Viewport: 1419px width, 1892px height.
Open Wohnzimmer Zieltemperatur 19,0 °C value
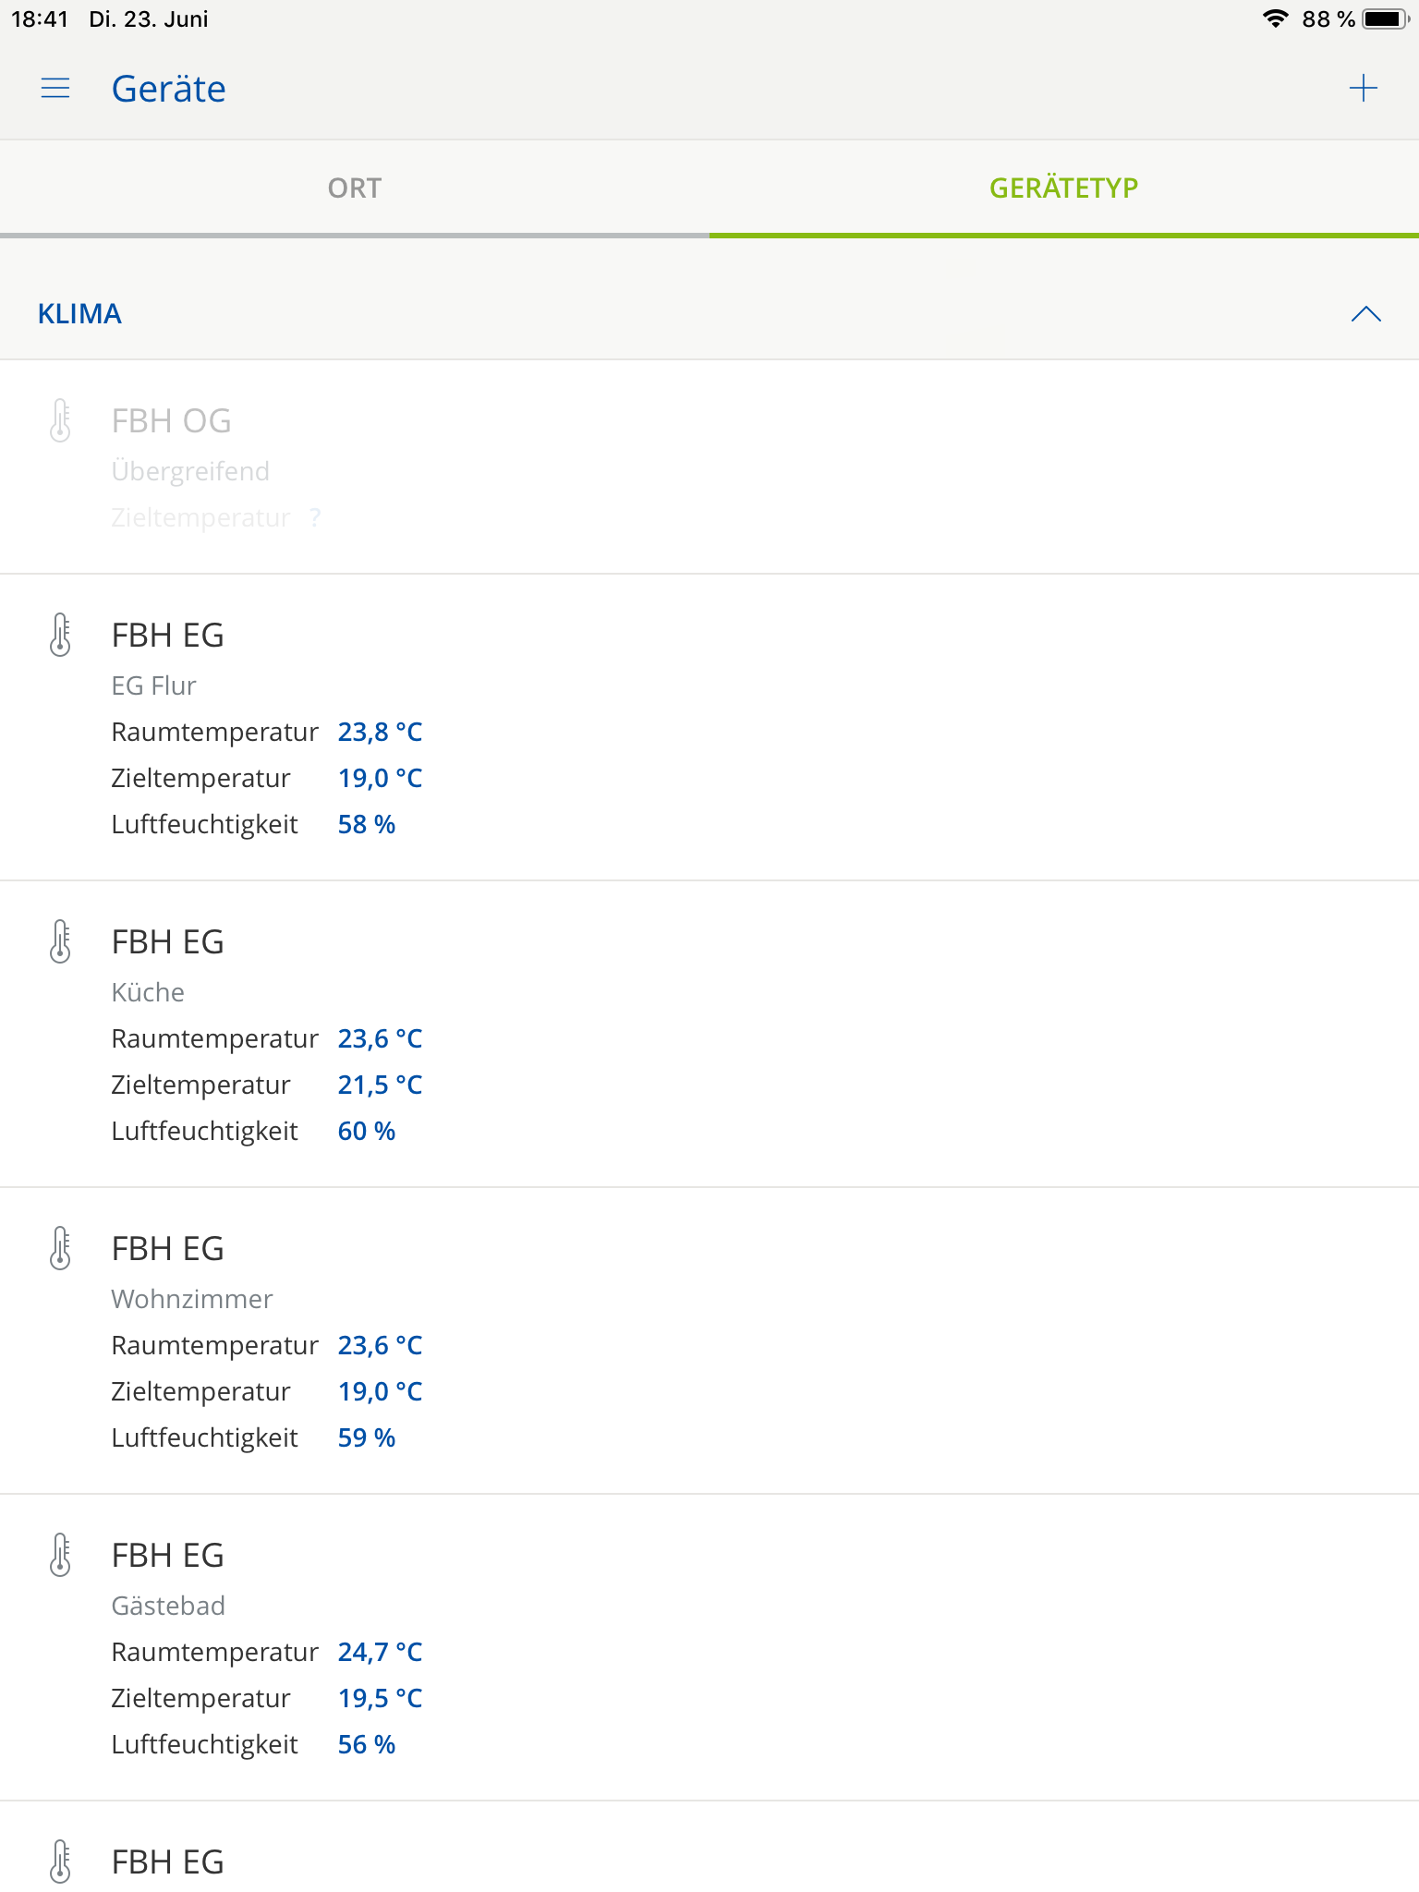tap(380, 1392)
